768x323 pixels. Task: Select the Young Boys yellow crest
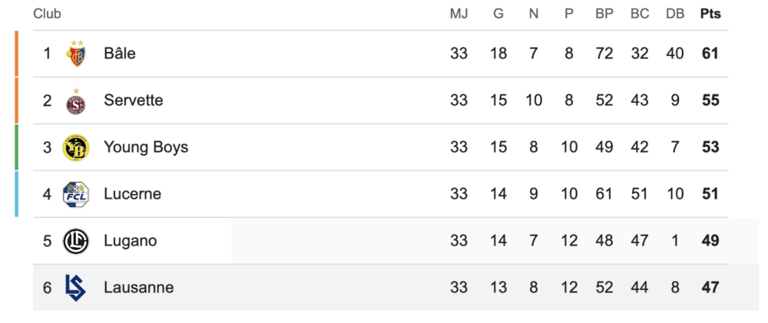(x=76, y=148)
